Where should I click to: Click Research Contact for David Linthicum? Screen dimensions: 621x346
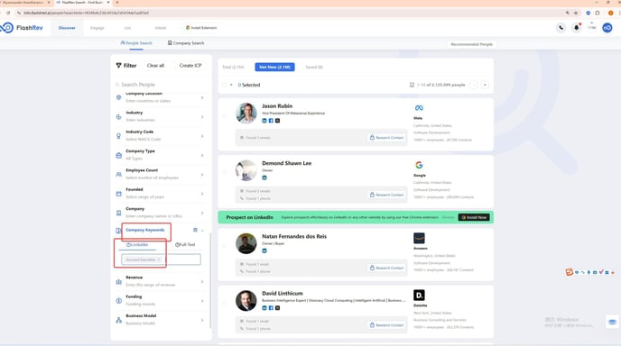click(386, 325)
